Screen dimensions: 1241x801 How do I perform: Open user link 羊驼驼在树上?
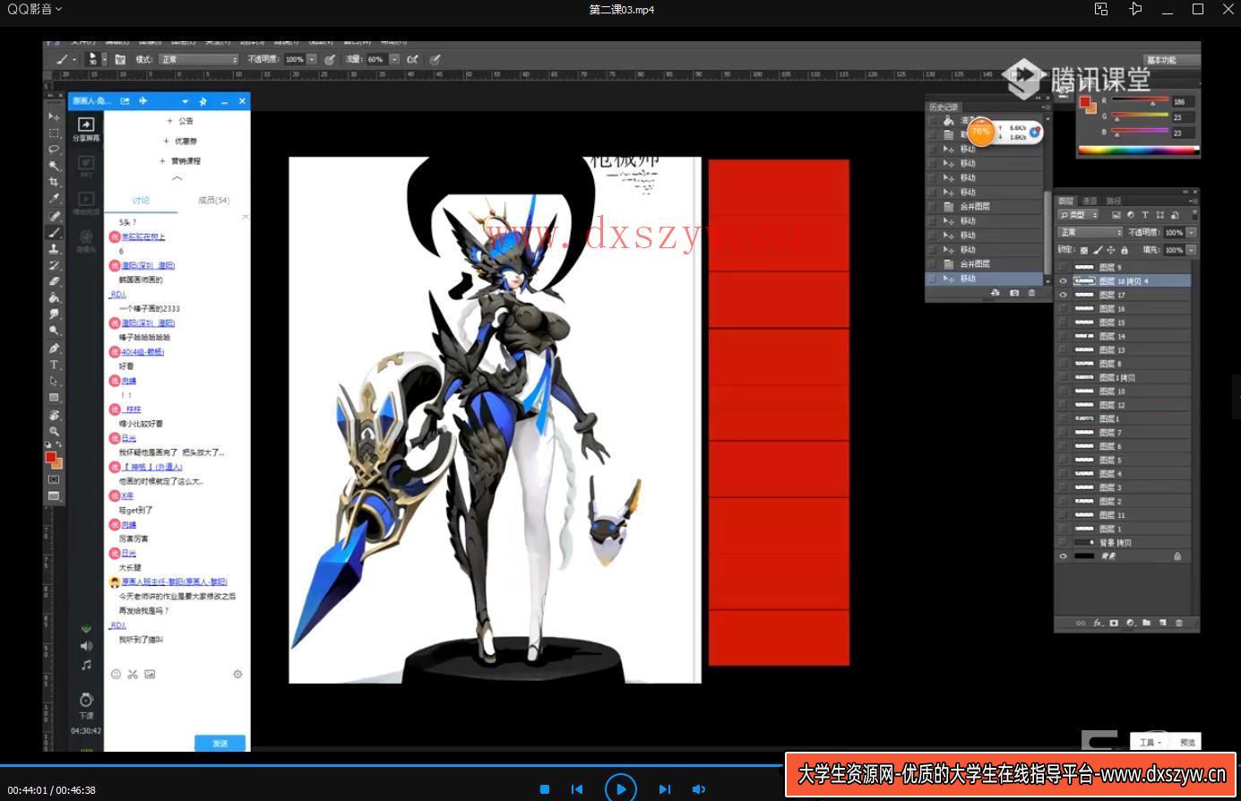[x=143, y=237]
